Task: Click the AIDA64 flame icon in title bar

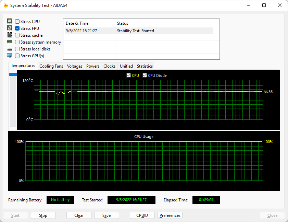Action: [6, 5]
